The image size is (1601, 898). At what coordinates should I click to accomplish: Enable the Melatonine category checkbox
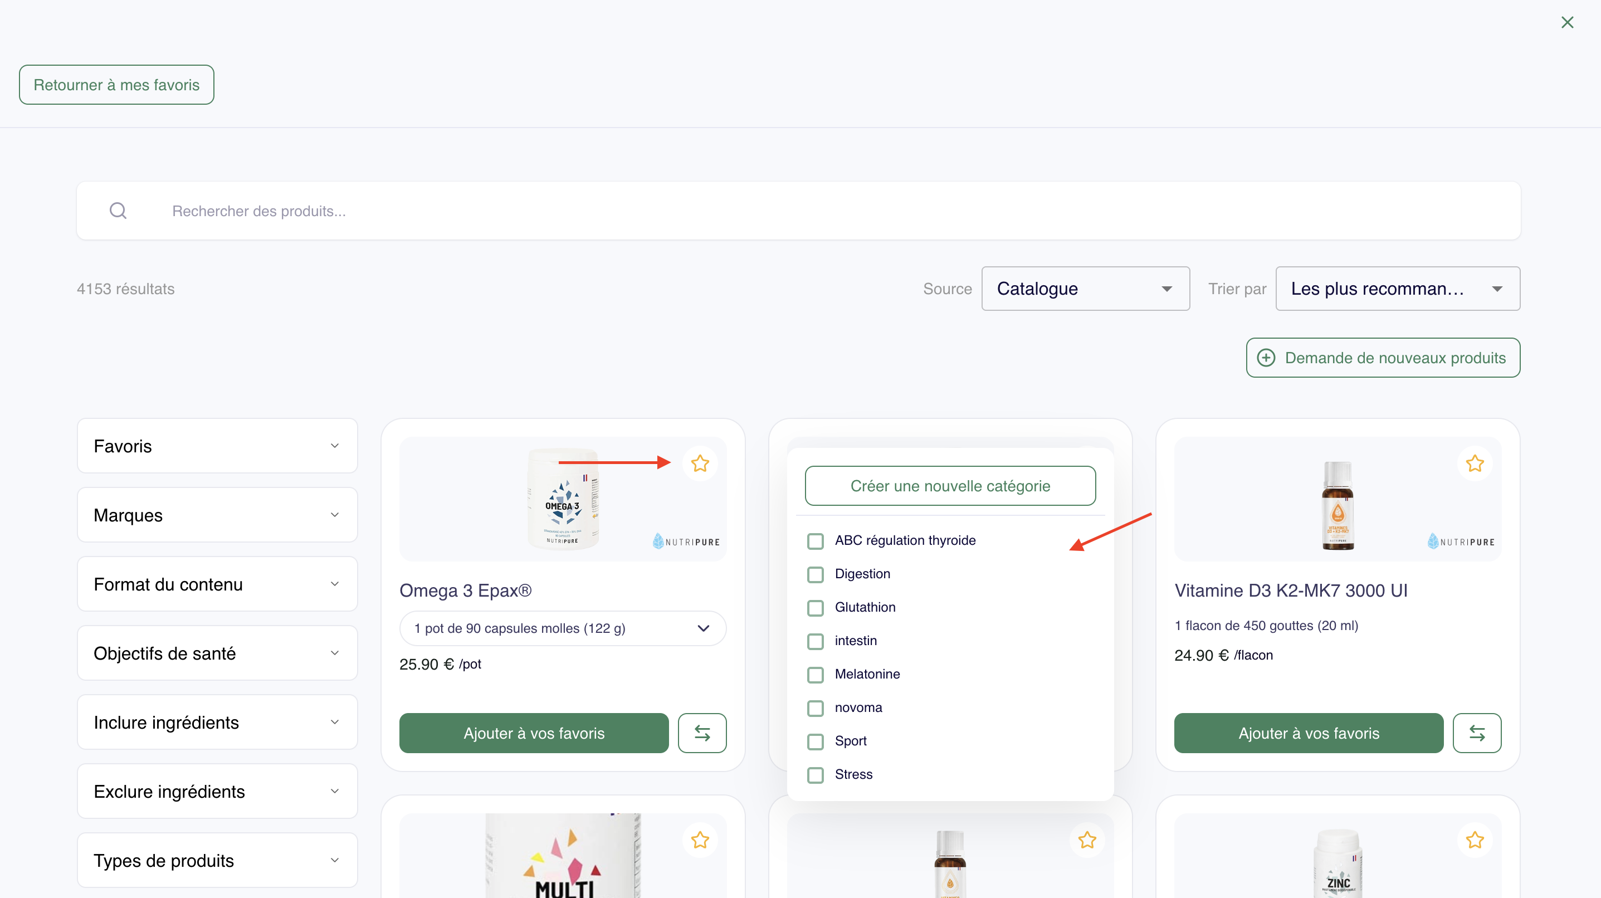point(816,674)
